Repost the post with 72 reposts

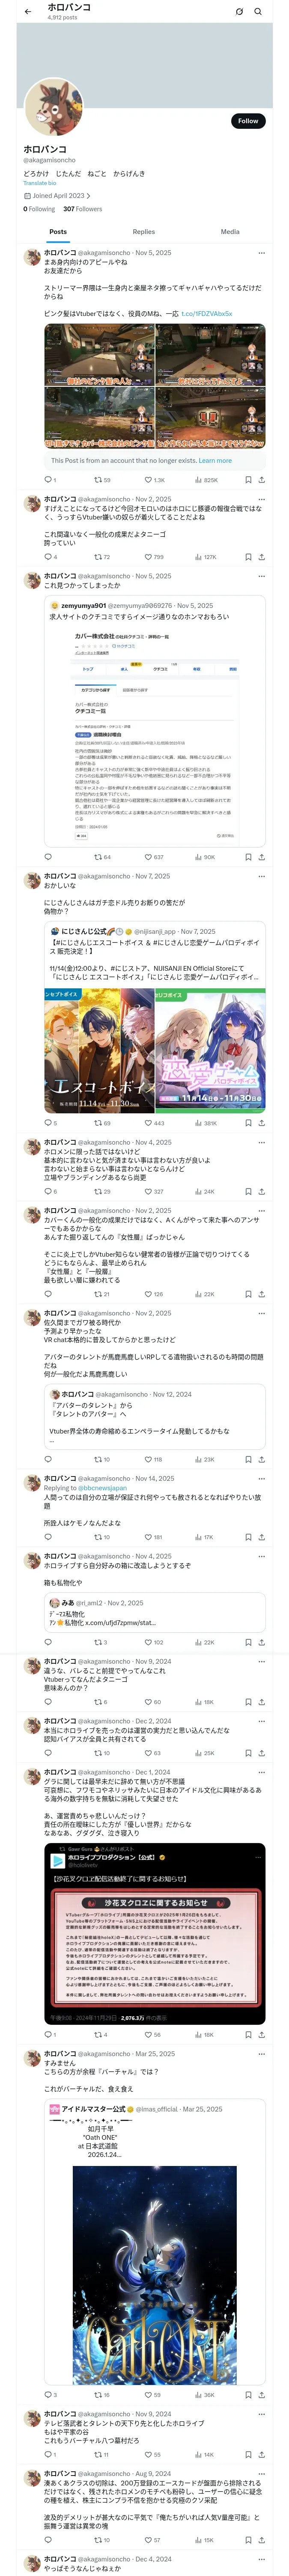[98, 557]
